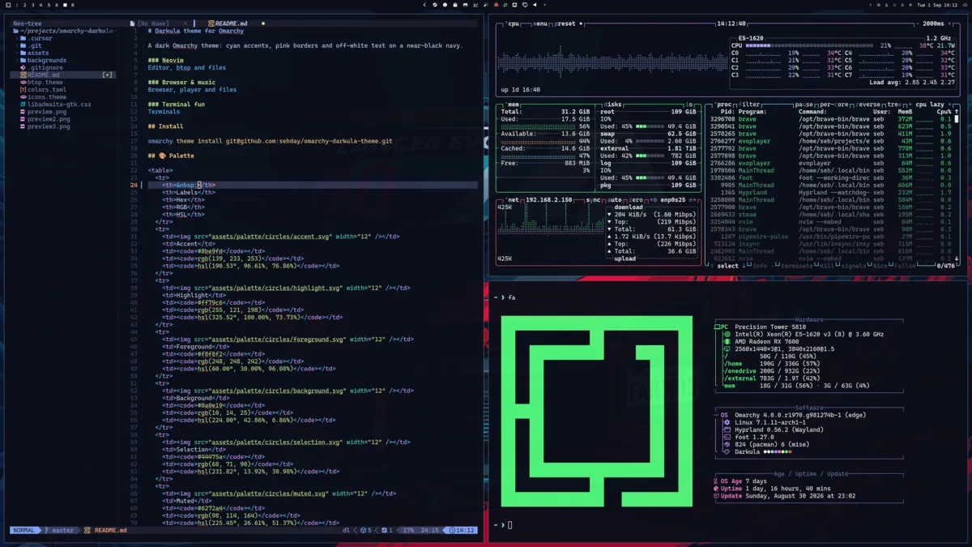Toggle auto scaling in btop net panel

614,199
